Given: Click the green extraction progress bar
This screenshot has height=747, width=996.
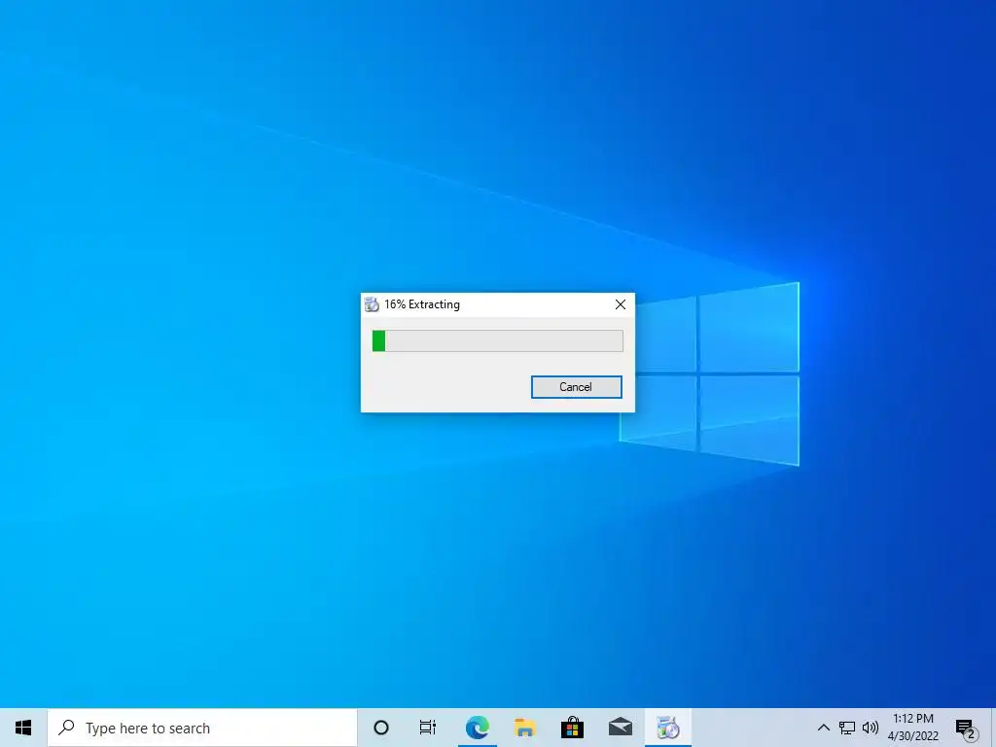Looking at the screenshot, I should click(x=497, y=340).
